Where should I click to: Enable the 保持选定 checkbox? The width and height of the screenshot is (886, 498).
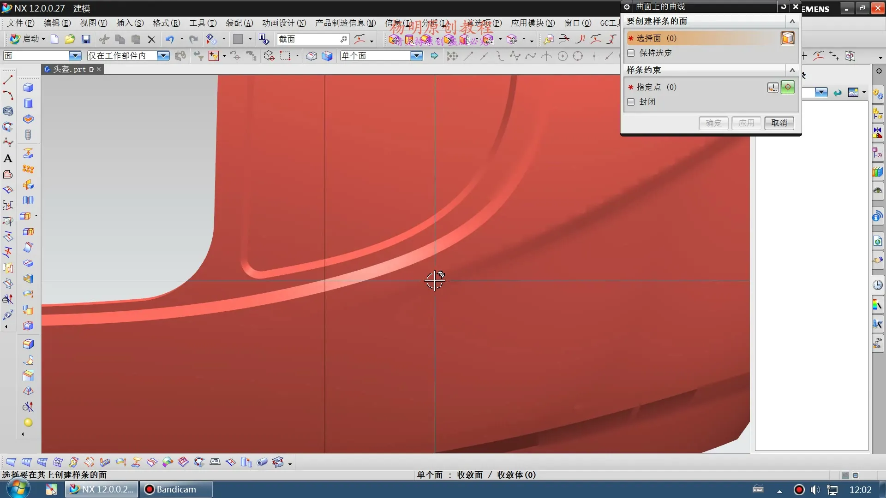[x=631, y=53]
